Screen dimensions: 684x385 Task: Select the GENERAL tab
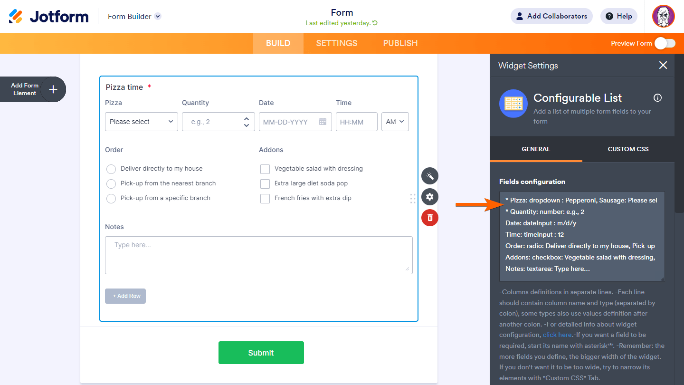(536, 149)
